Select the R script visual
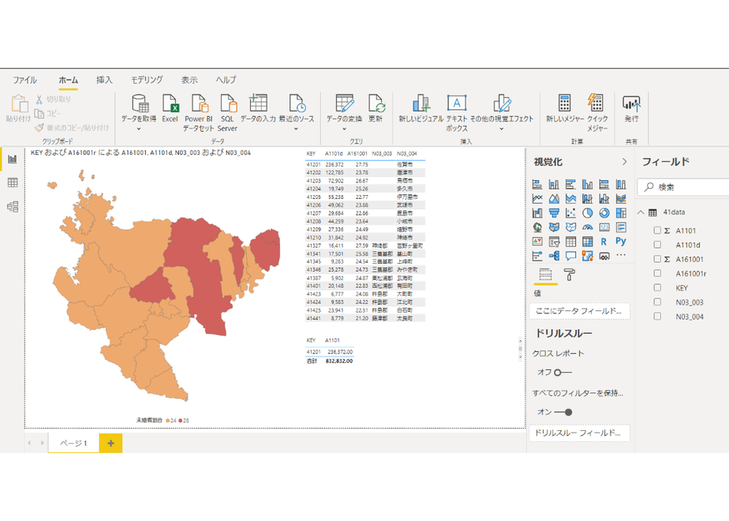This screenshot has width=729, height=521. coord(604,242)
